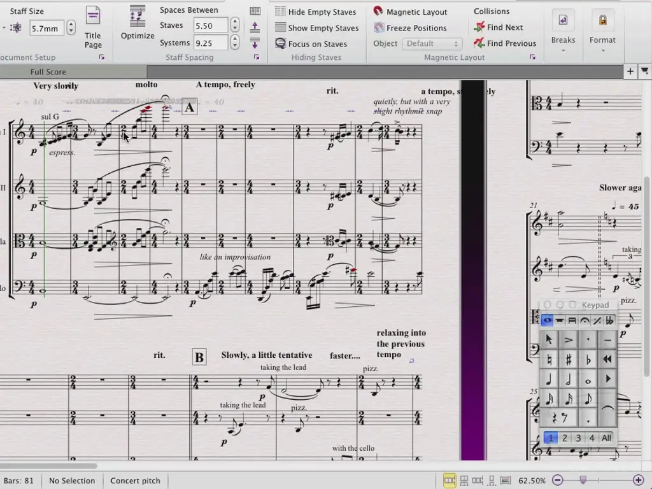Image resolution: width=652 pixels, height=489 pixels.
Task: Open the tab list triangle next to plus
Action: pos(644,71)
